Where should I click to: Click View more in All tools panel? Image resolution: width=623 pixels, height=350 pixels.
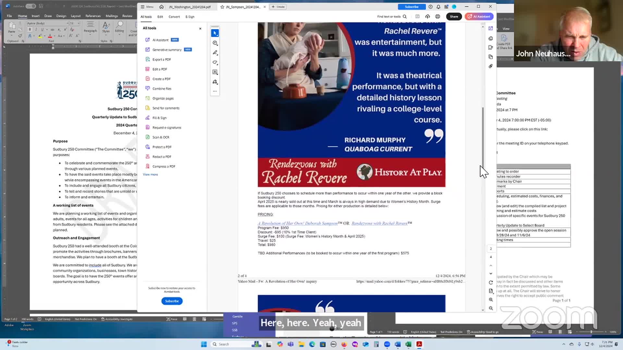150,174
